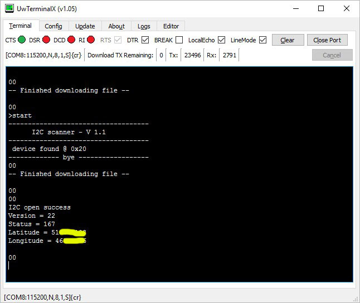Click the red DCD status indicator
Image resolution: width=360 pixels, height=303 pixels.
71,40
